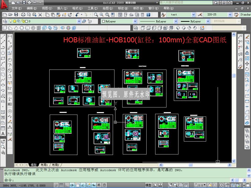Click the Match Properties brush icon

click(58, 15)
